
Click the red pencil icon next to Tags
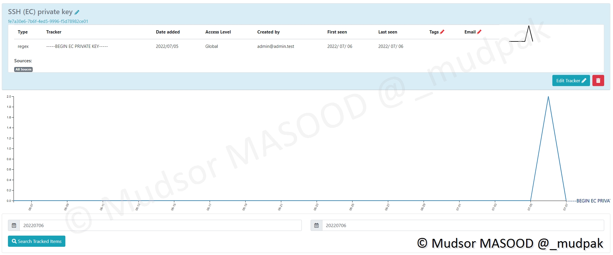tap(442, 32)
